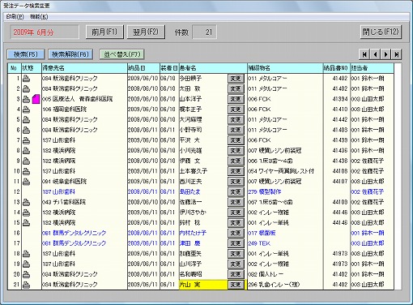This screenshot has width=413, height=305.
Task: Click 変更 button in row 3
Action: point(236,99)
